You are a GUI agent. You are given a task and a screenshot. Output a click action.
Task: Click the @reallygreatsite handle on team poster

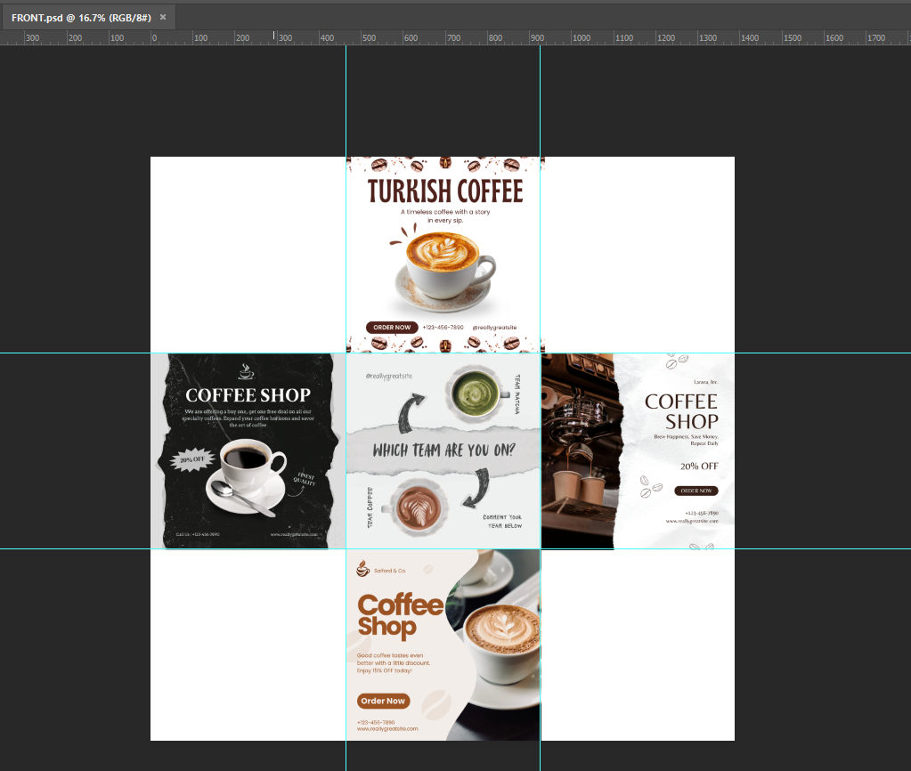pyautogui.click(x=388, y=376)
